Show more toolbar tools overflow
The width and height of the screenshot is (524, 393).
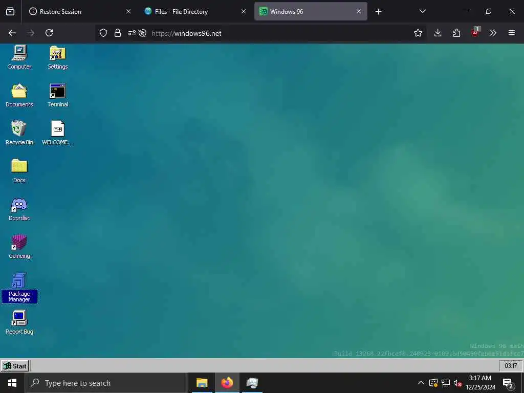[x=493, y=33]
